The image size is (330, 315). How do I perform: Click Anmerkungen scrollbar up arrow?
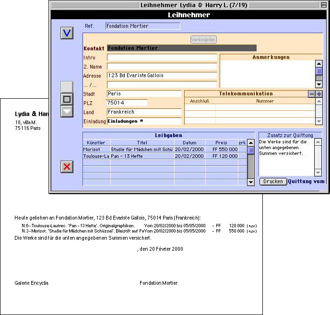[319, 64]
